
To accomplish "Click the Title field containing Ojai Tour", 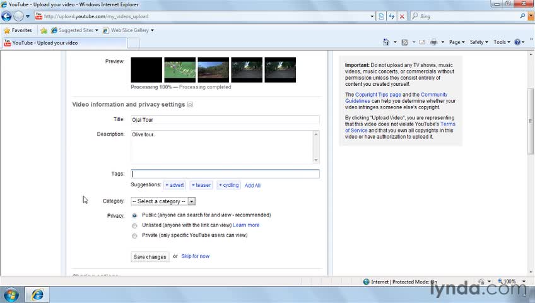I will [225, 120].
